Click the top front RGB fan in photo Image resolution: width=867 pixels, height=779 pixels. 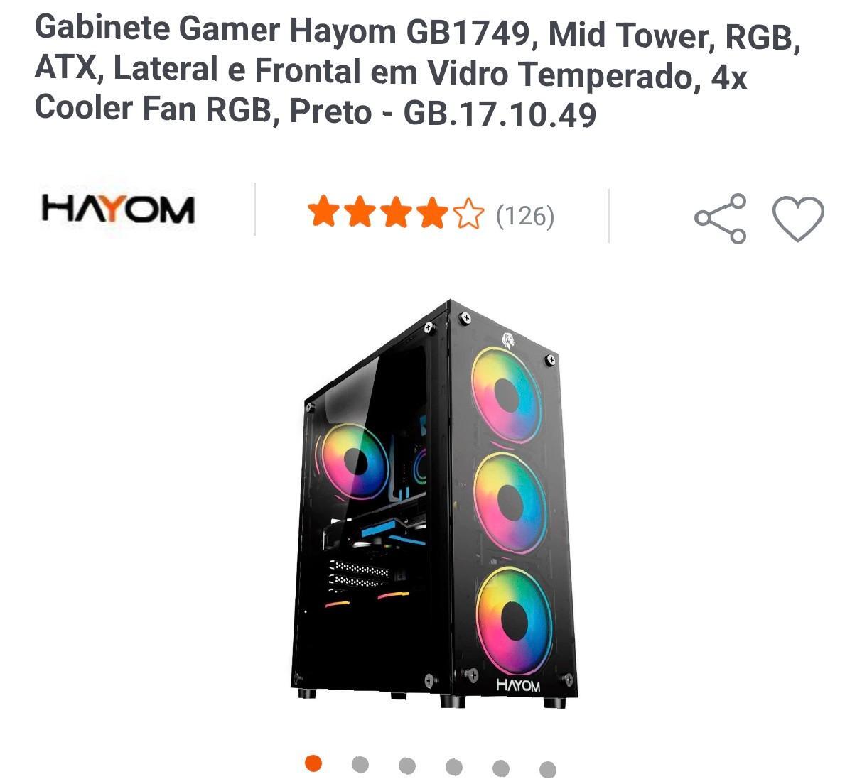coord(506,394)
